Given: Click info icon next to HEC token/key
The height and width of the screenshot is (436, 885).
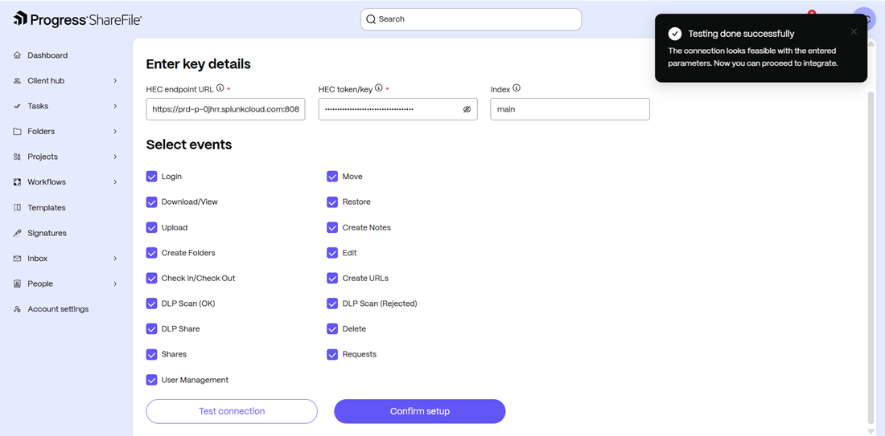Looking at the screenshot, I should pos(379,88).
